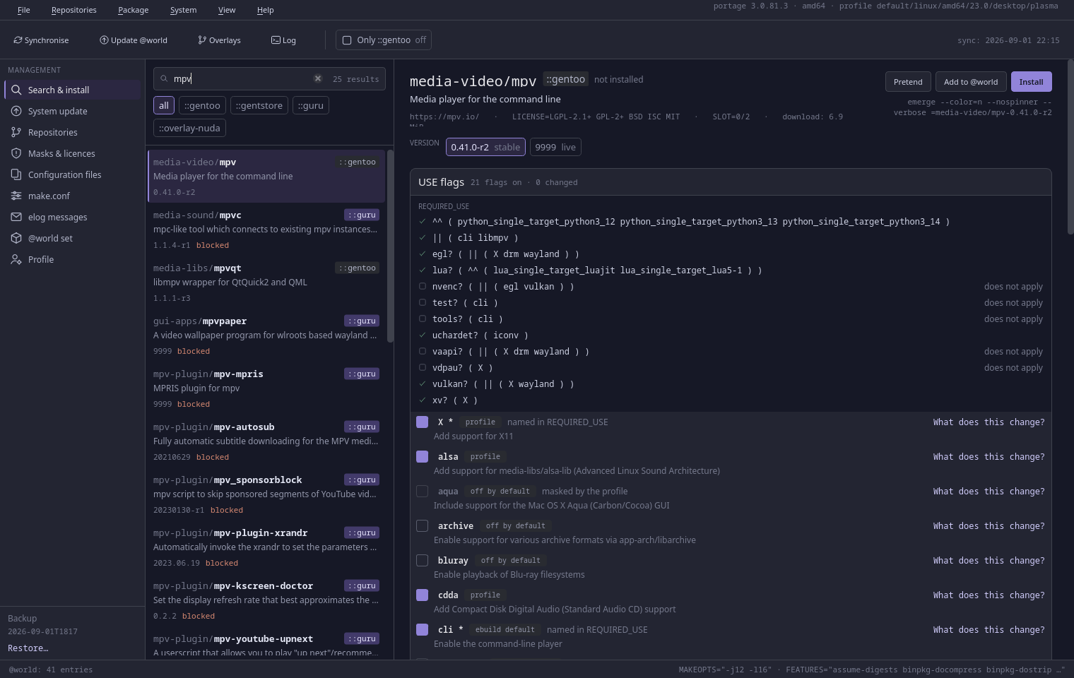Select the mpv-plugin/mpv_sponsorblock result

coord(266,494)
